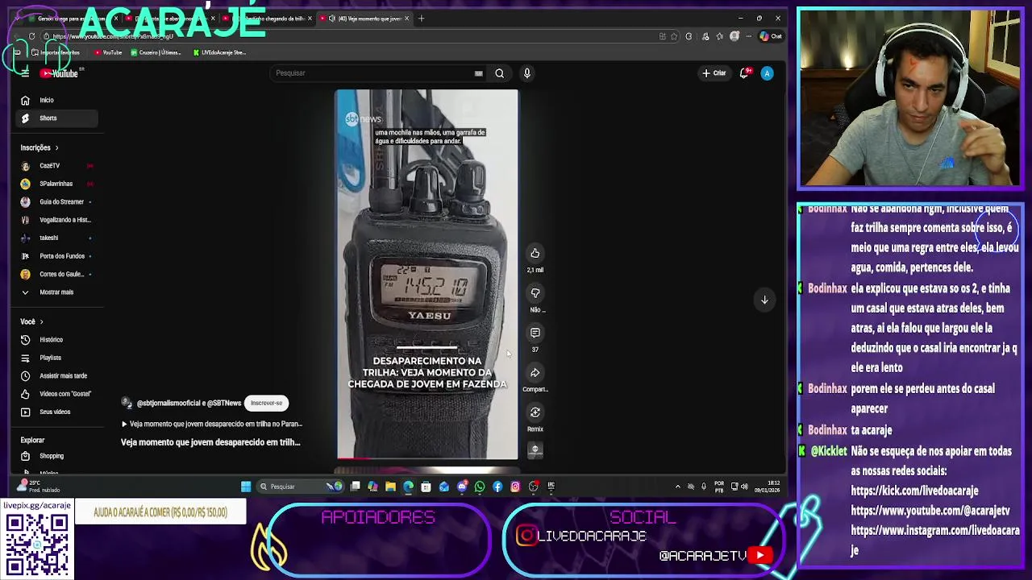This screenshot has width=1032, height=580.
Task: Open WhatsApp from the taskbar
Action: click(480, 487)
